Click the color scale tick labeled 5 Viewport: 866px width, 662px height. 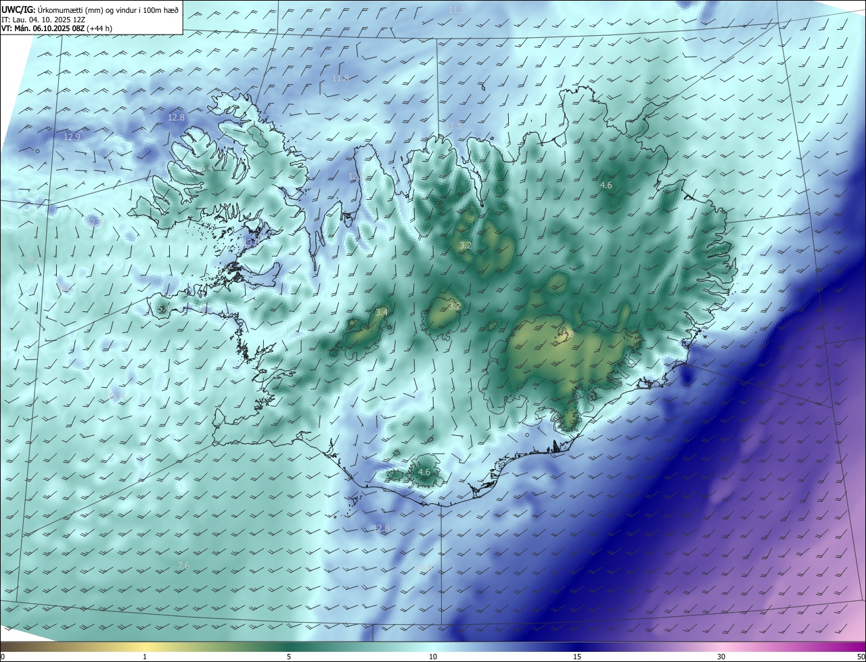click(289, 657)
